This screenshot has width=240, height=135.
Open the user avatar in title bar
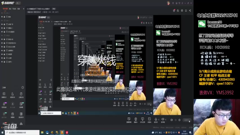(168, 3)
